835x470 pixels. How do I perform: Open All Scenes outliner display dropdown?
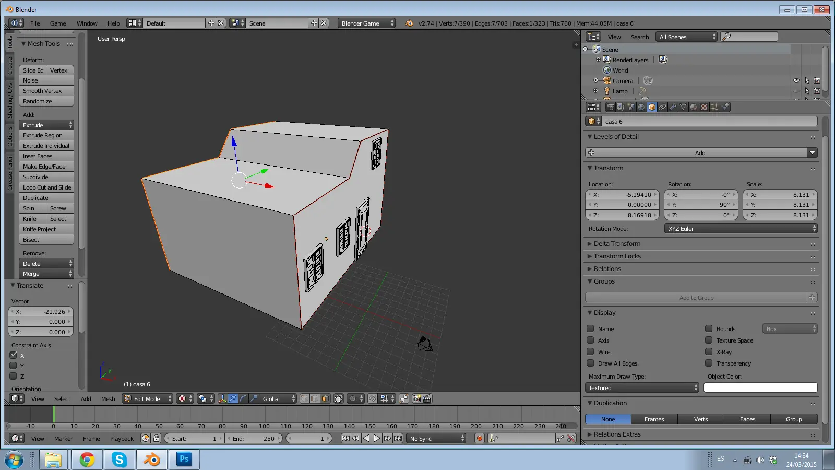click(x=686, y=37)
